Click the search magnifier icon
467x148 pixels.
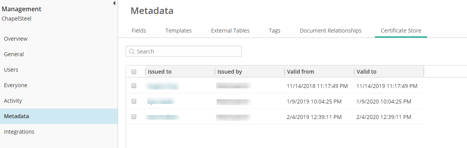pyautogui.click(x=132, y=52)
